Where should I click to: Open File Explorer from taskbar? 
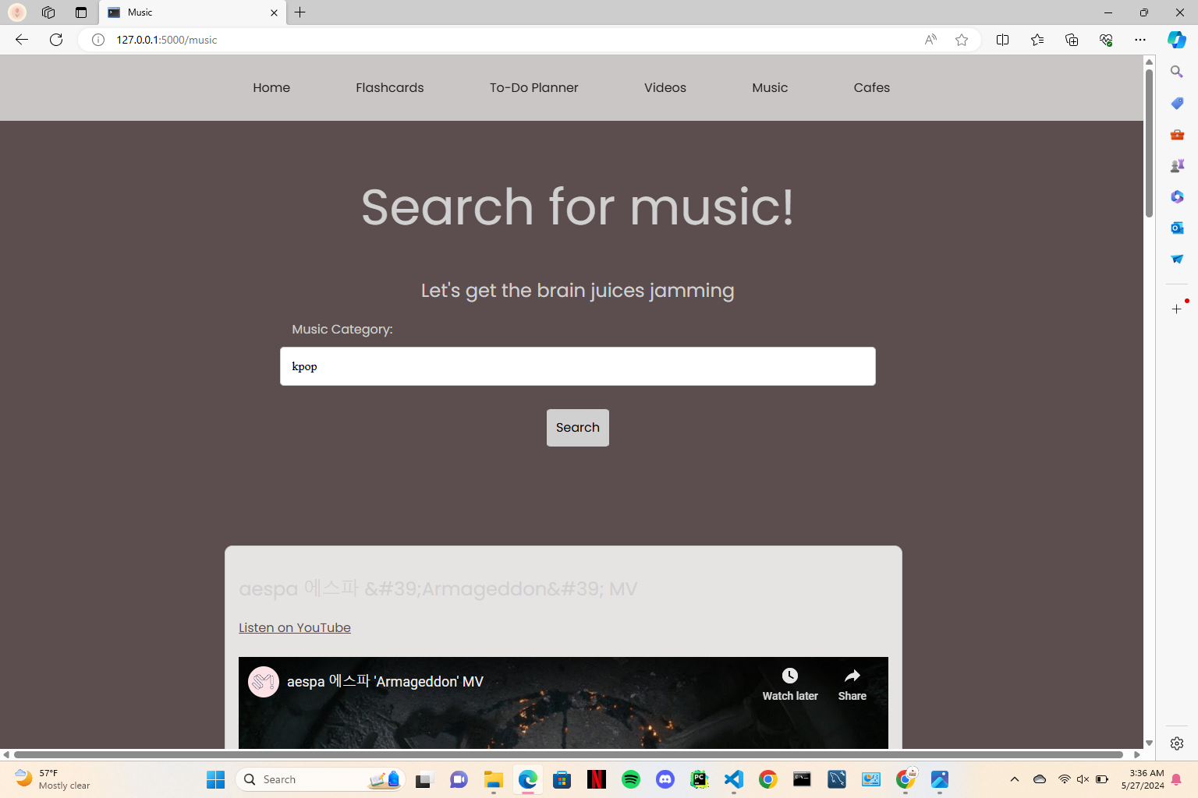494,779
